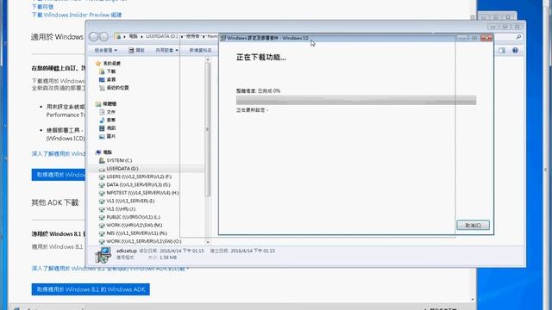
Task: Click 下載 Windows Insider Preview 組建 link on webpage
Action: point(77,15)
